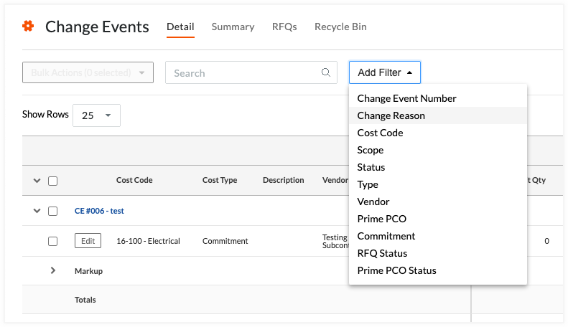Click Edit button on Electrical line

click(88, 241)
